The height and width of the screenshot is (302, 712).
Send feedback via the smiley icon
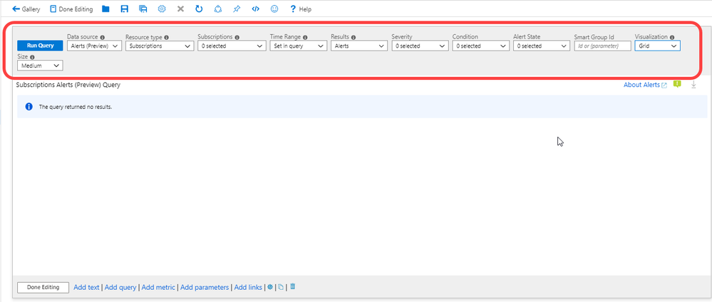pyautogui.click(x=274, y=9)
